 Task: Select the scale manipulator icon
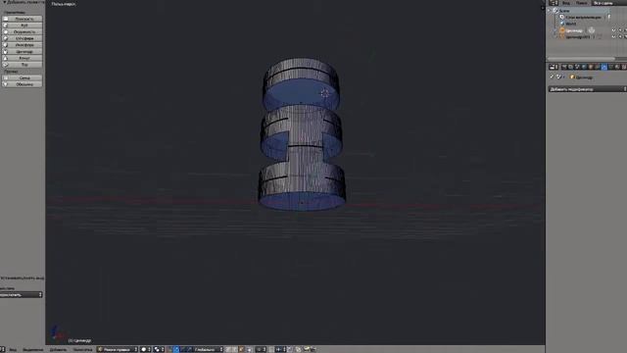click(x=189, y=349)
